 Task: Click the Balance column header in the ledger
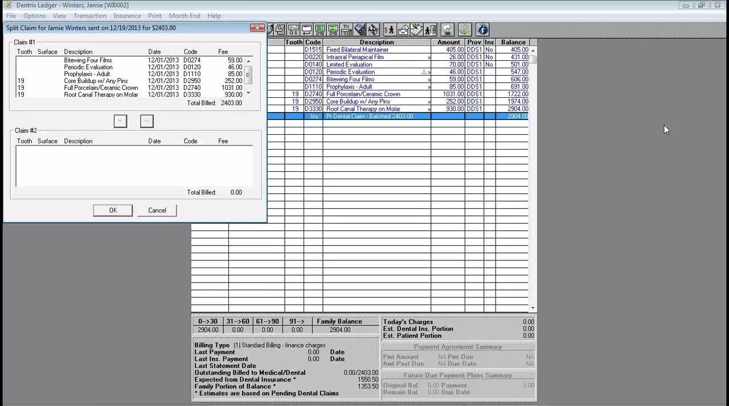tap(513, 43)
